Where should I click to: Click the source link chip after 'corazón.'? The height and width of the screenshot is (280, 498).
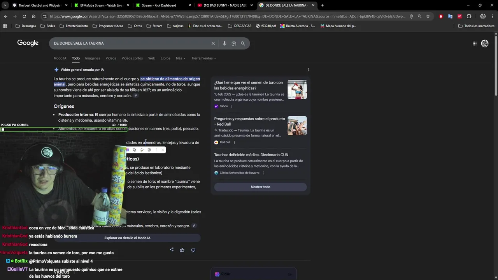pyautogui.click(x=136, y=96)
